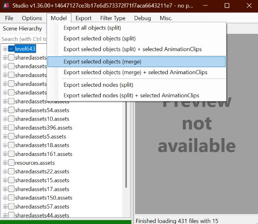Expand the sharedassets396.assets node
The height and width of the screenshot is (224, 258).
(5, 128)
